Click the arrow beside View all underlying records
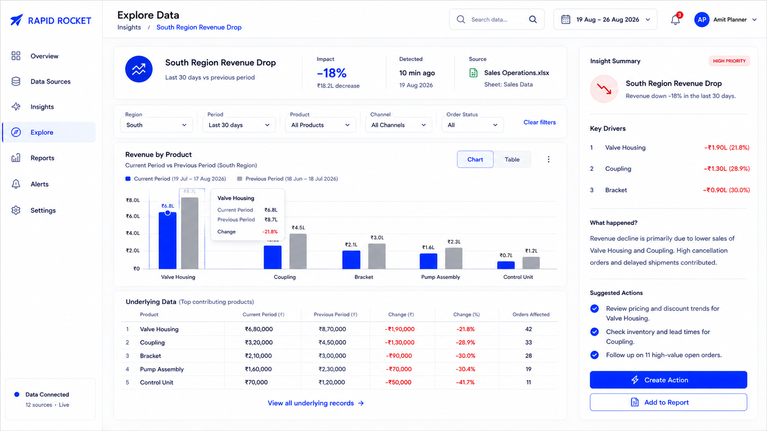Viewport: 767px width, 431px height. [x=361, y=403]
